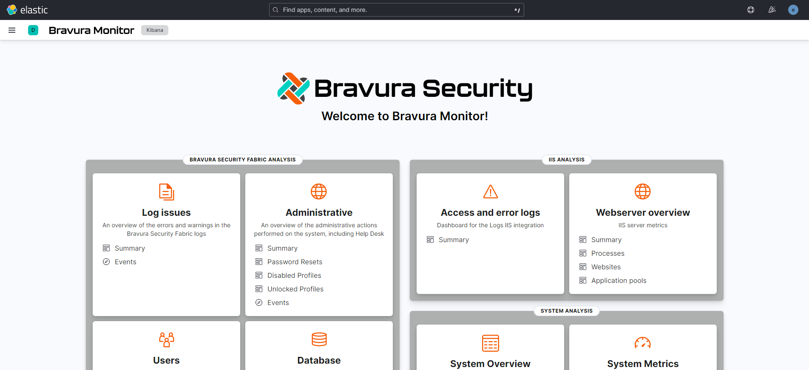Click the System Overview card title
This screenshot has height=370, width=809.
[x=490, y=364]
